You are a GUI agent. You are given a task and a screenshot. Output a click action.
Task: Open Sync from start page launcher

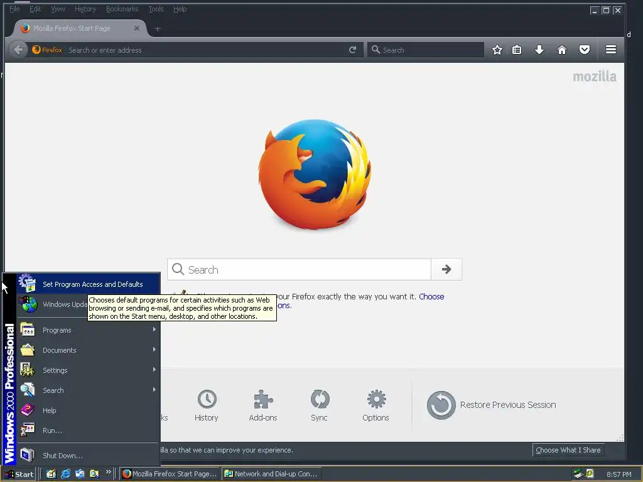click(x=320, y=405)
